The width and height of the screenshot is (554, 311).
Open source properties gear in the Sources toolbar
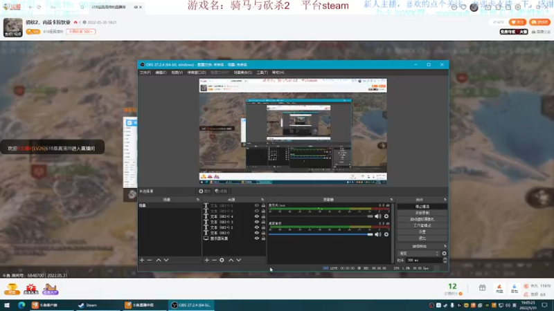pos(222,260)
